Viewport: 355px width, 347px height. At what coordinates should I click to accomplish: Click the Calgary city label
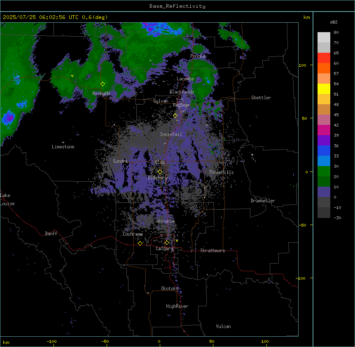164,249
